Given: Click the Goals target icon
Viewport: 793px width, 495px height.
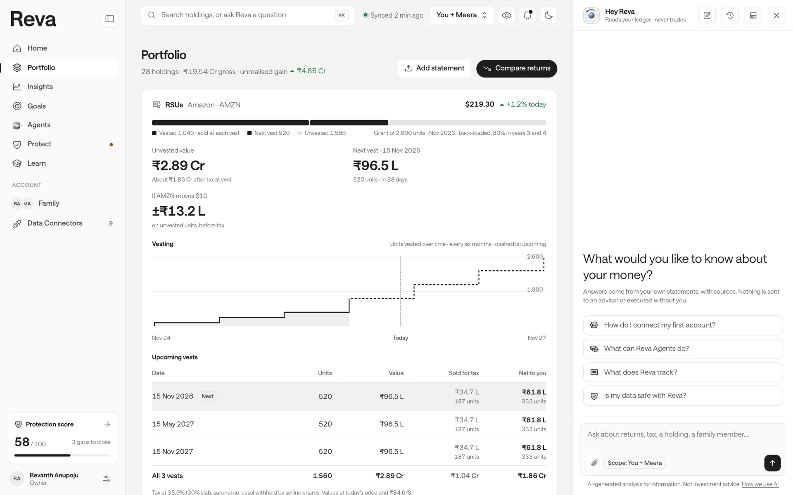Looking at the screenshot, I should 17,106.
